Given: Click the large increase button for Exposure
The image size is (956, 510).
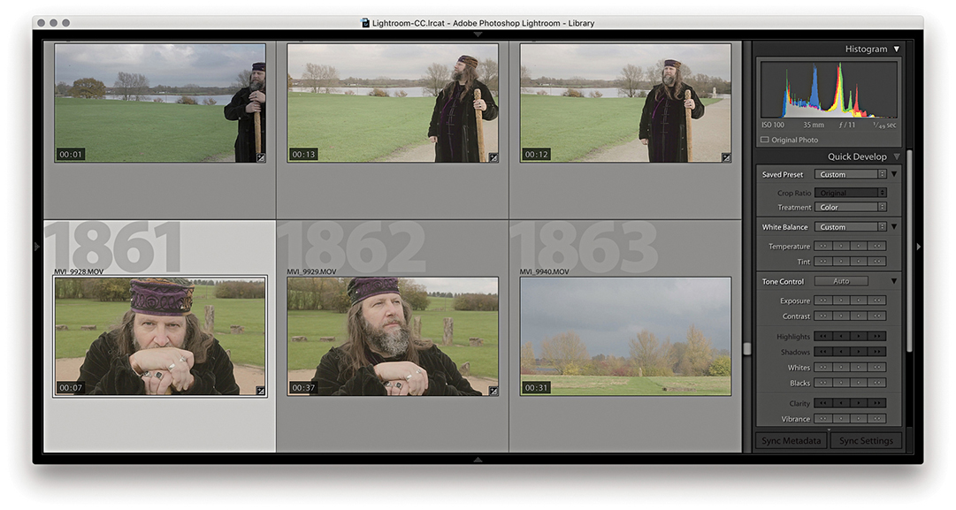Looking at the screenshot, I should [x=876, y=301].
